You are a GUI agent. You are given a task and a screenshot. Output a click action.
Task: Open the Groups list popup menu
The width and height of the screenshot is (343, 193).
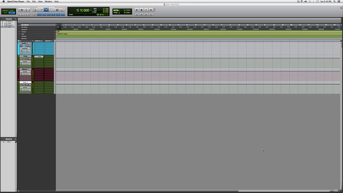pos(16,139)
